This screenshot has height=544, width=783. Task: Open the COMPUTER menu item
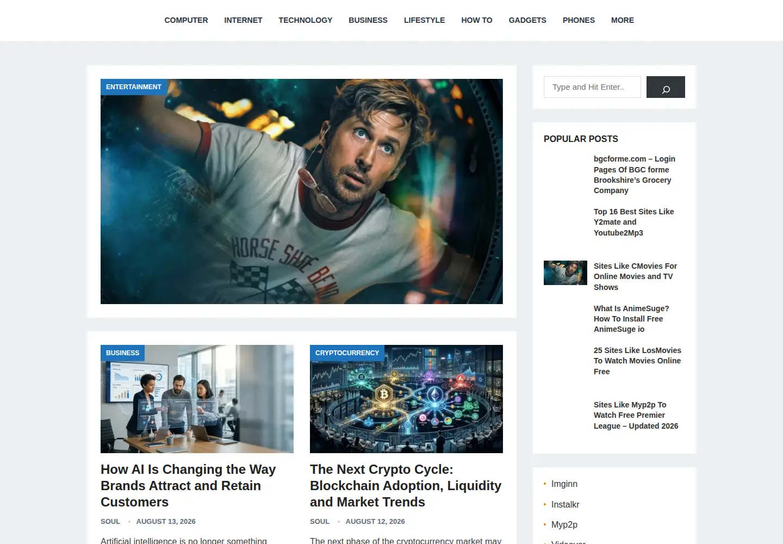tap(186, 20)
